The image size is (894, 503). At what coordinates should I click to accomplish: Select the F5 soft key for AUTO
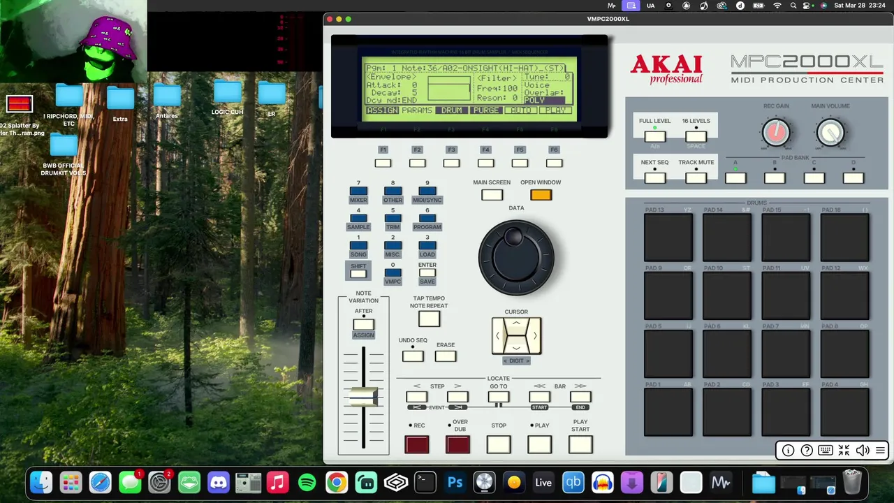520,163
